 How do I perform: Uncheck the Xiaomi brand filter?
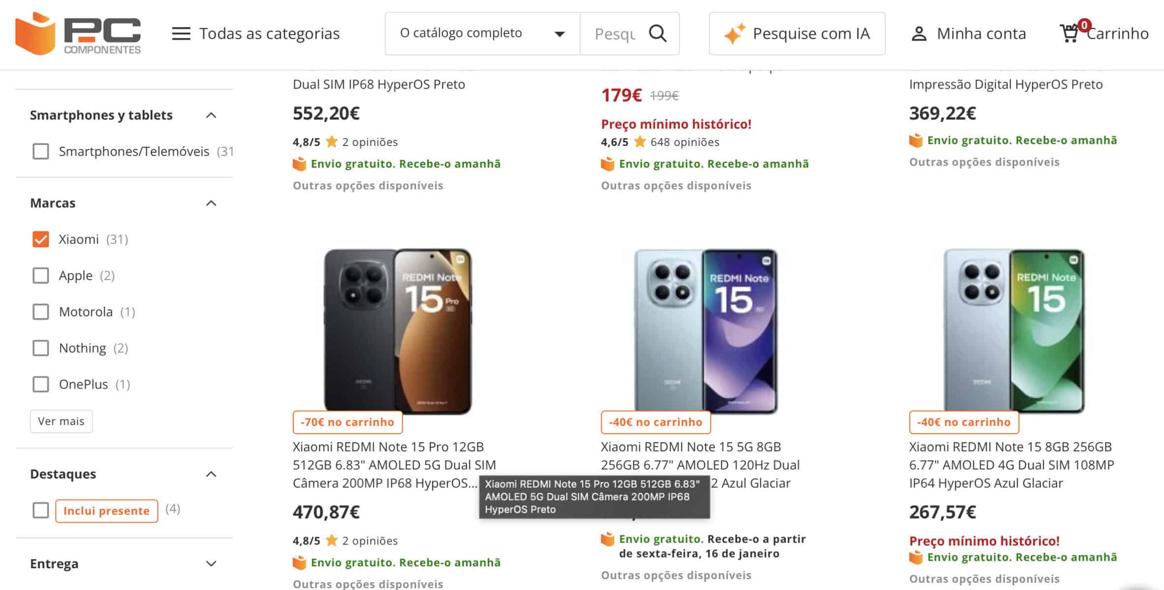[x=41, y=239]
